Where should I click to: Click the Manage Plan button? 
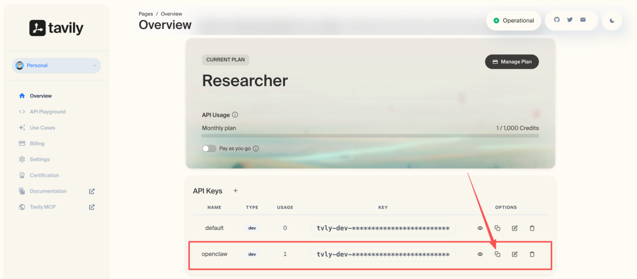coord(512,61)
